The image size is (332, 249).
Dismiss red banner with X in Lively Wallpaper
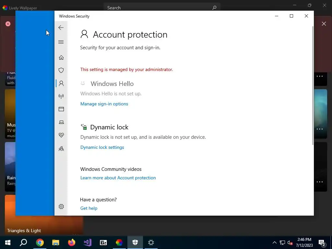point(324,24)
